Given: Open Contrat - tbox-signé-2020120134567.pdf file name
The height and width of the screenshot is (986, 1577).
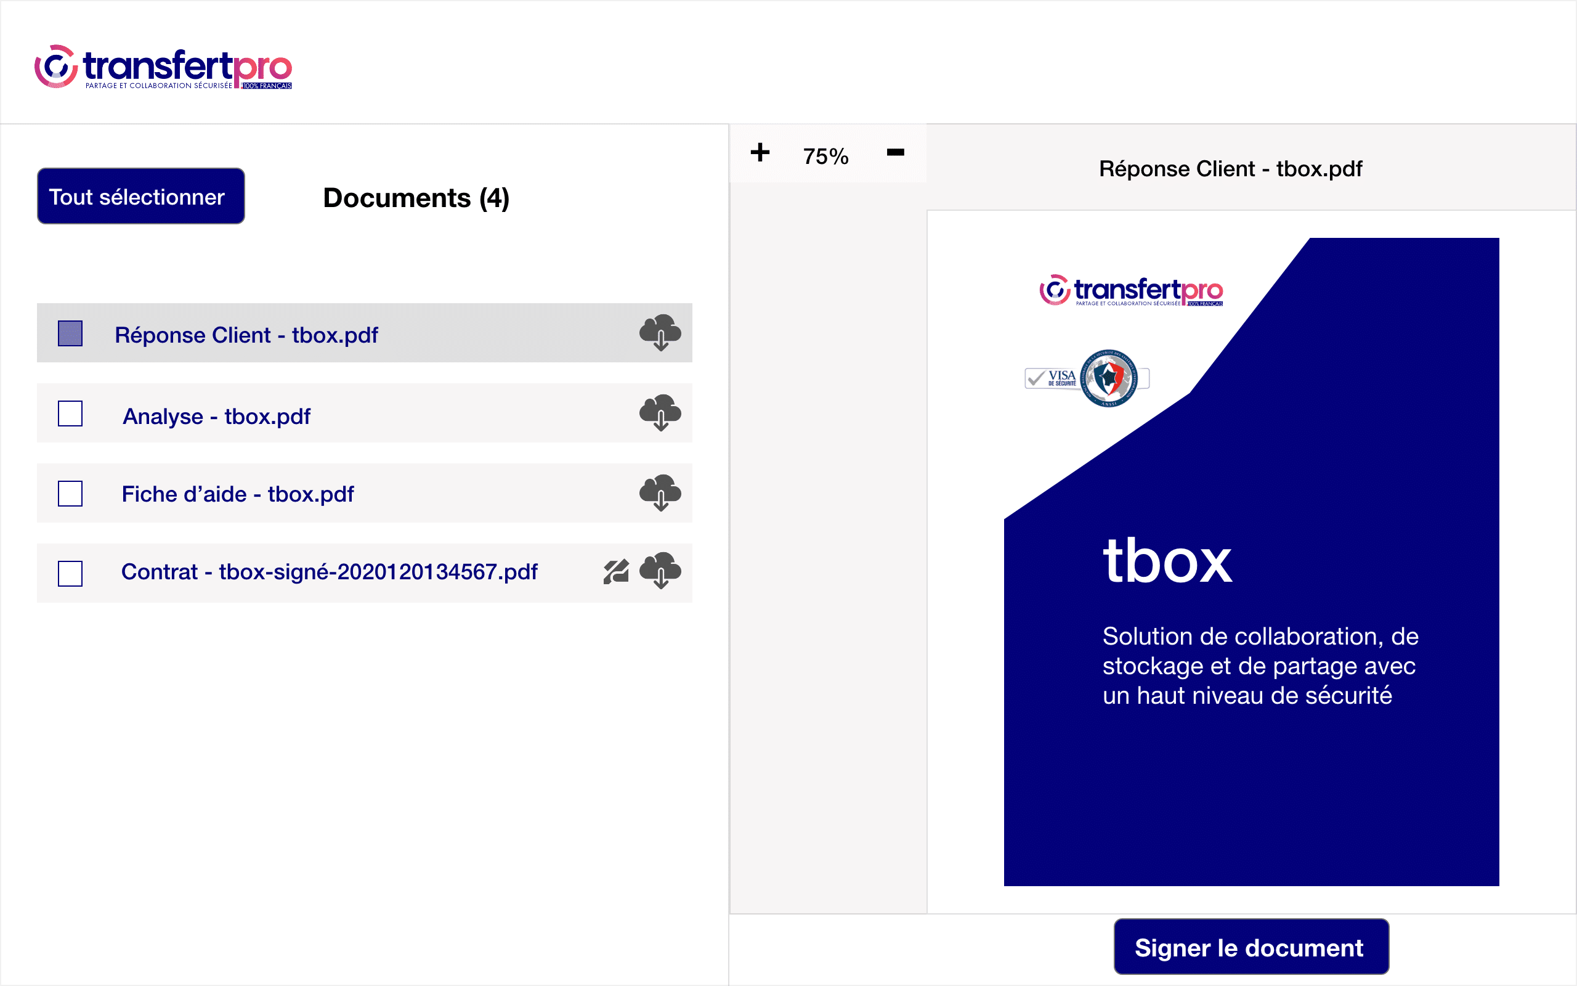Looking at the screenshot, I should (329, 572).
